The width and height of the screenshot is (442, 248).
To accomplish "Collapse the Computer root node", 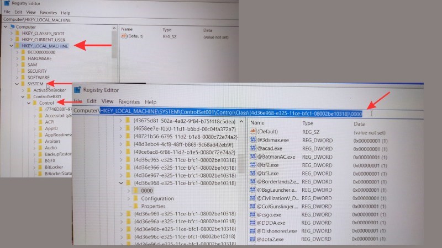I will [6, 26].
